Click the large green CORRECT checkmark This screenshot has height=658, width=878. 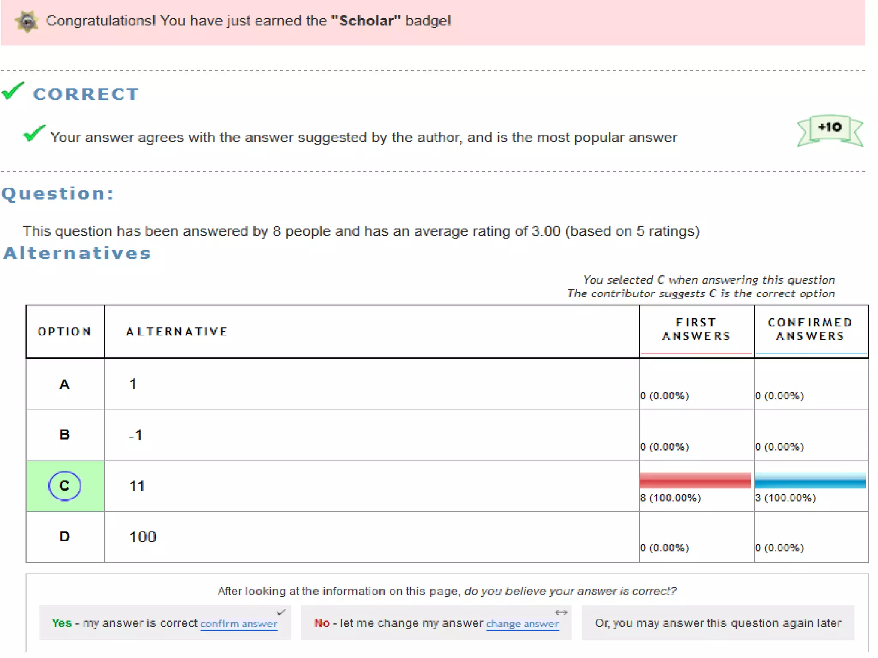(12, 91)
